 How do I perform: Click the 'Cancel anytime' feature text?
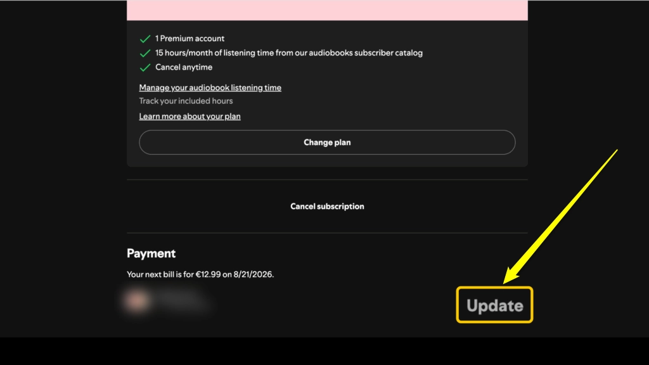[184, 67]
